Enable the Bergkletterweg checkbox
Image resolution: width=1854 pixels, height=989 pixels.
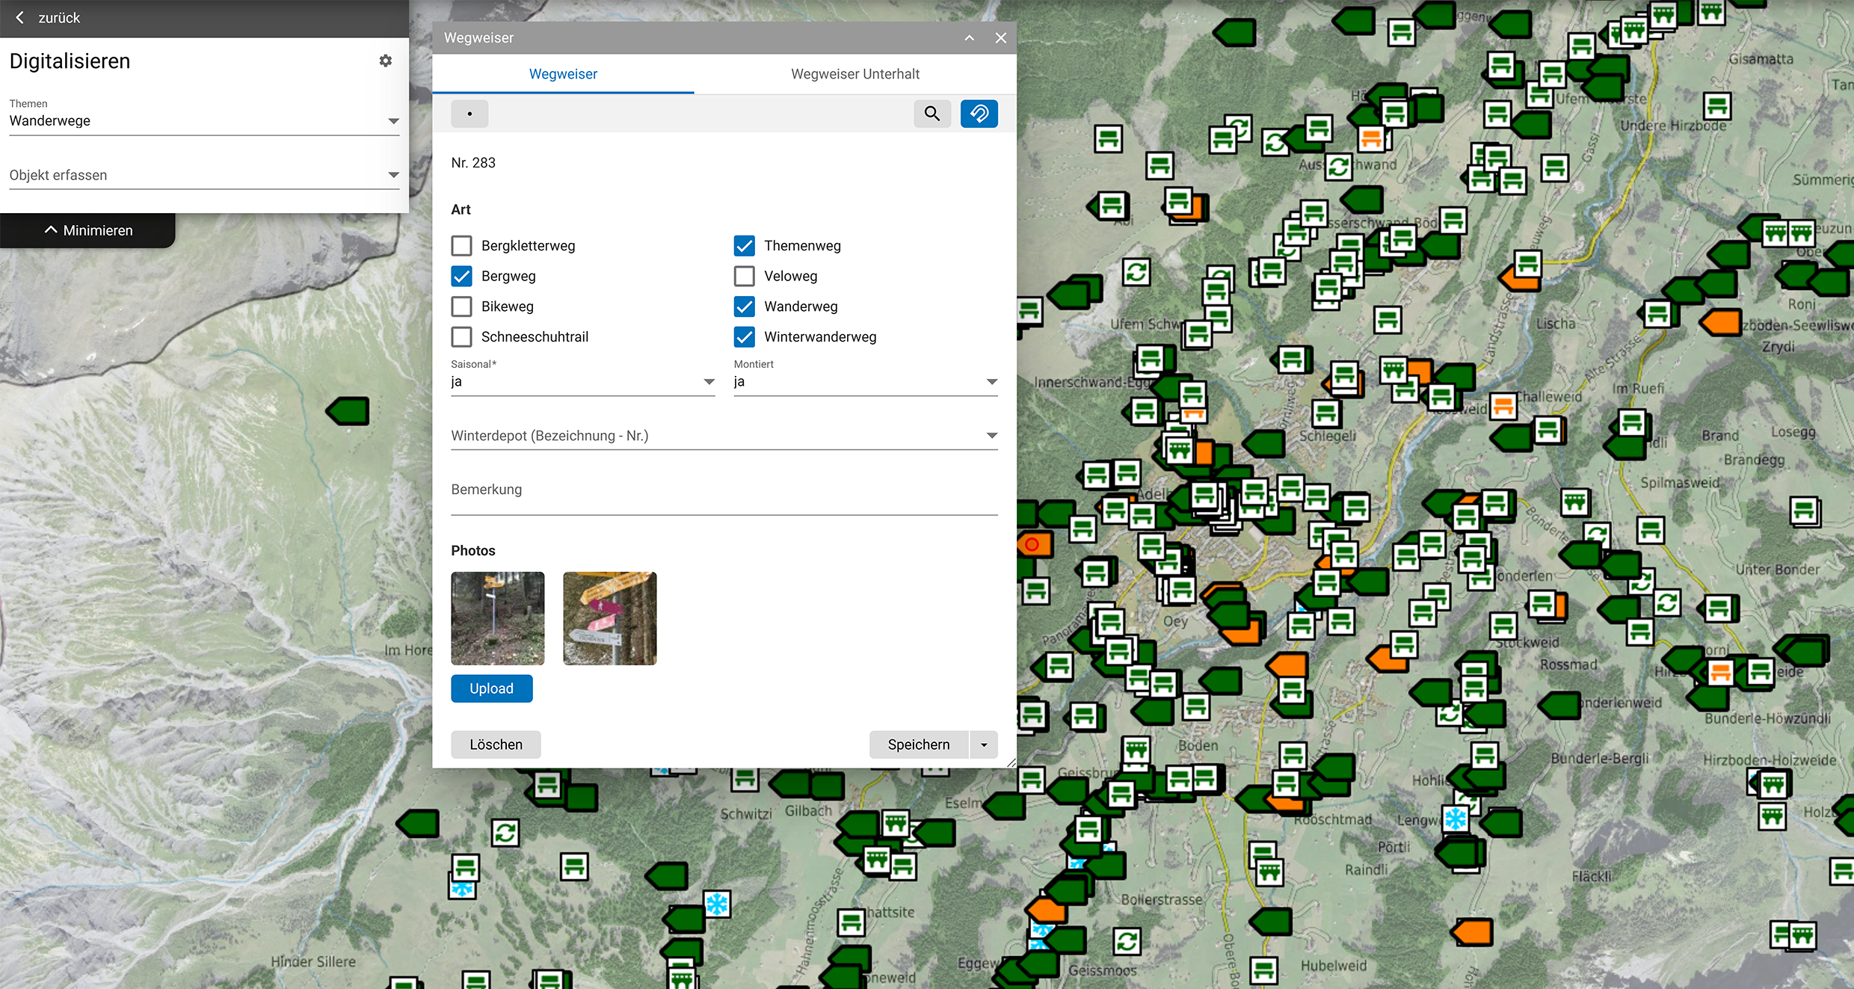(461, 246)
